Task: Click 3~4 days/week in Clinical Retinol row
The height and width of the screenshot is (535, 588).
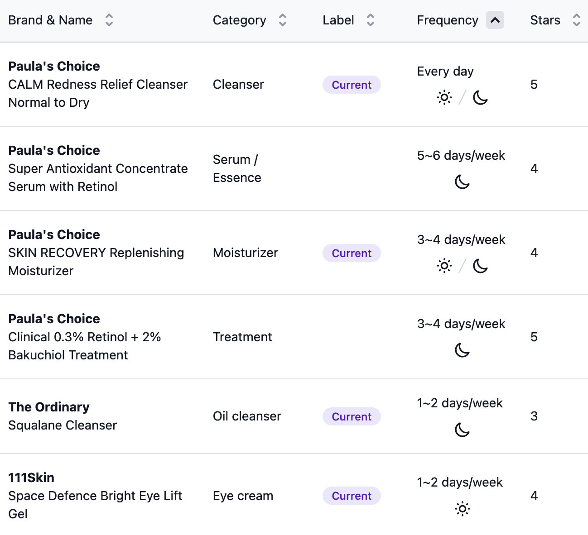Action: (461, 324)
